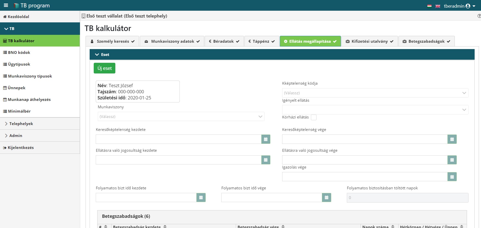Expand the Telephelyek sidebar section

click(21, 124)
